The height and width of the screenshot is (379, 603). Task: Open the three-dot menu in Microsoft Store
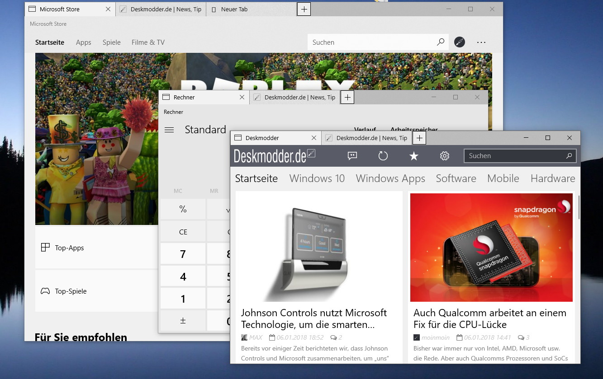[x=481, y=42]
